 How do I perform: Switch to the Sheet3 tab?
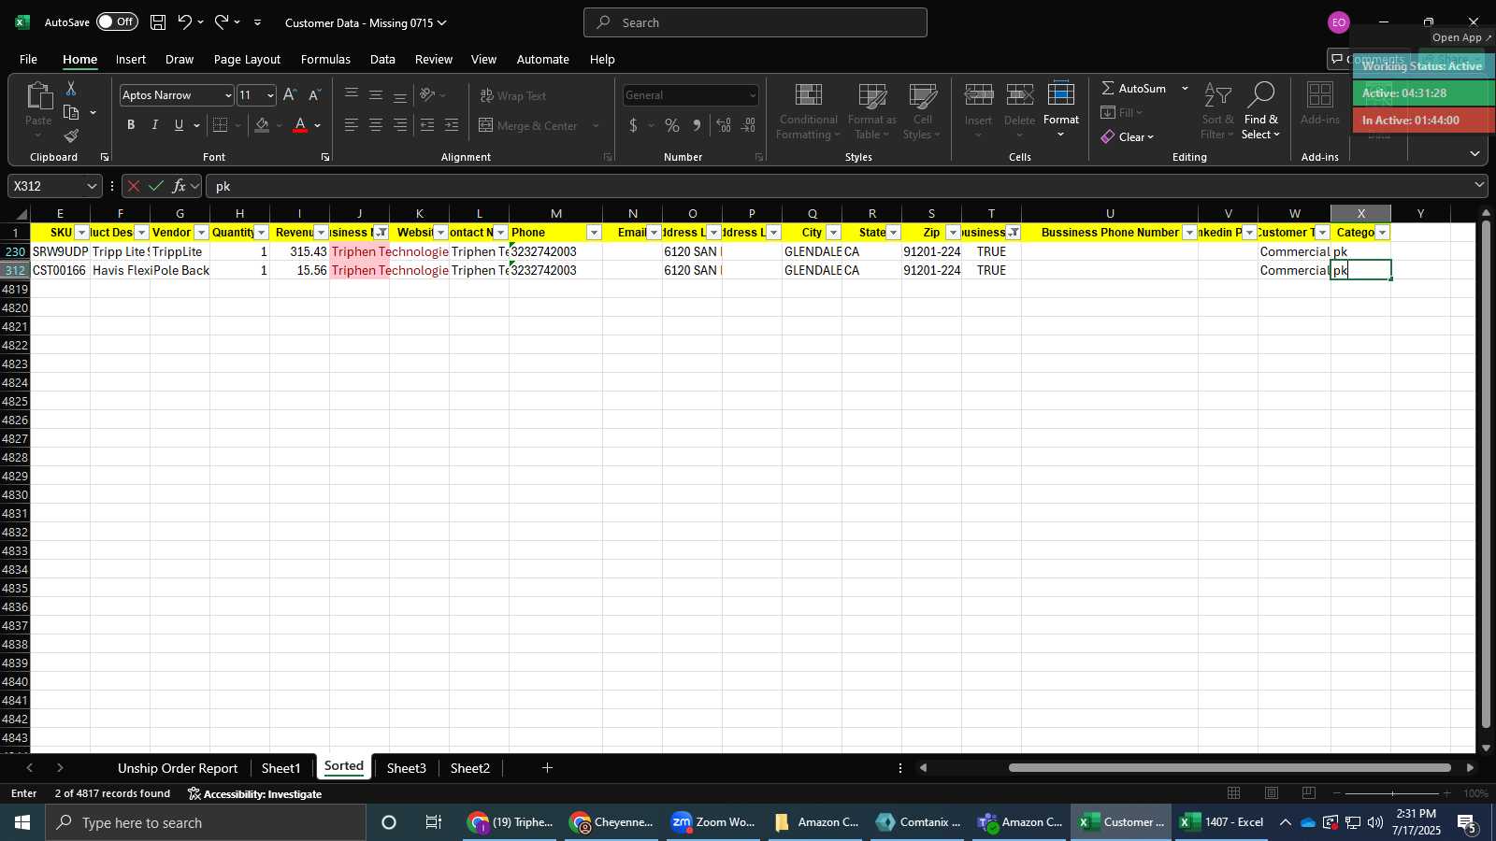(x=407, y=768)
